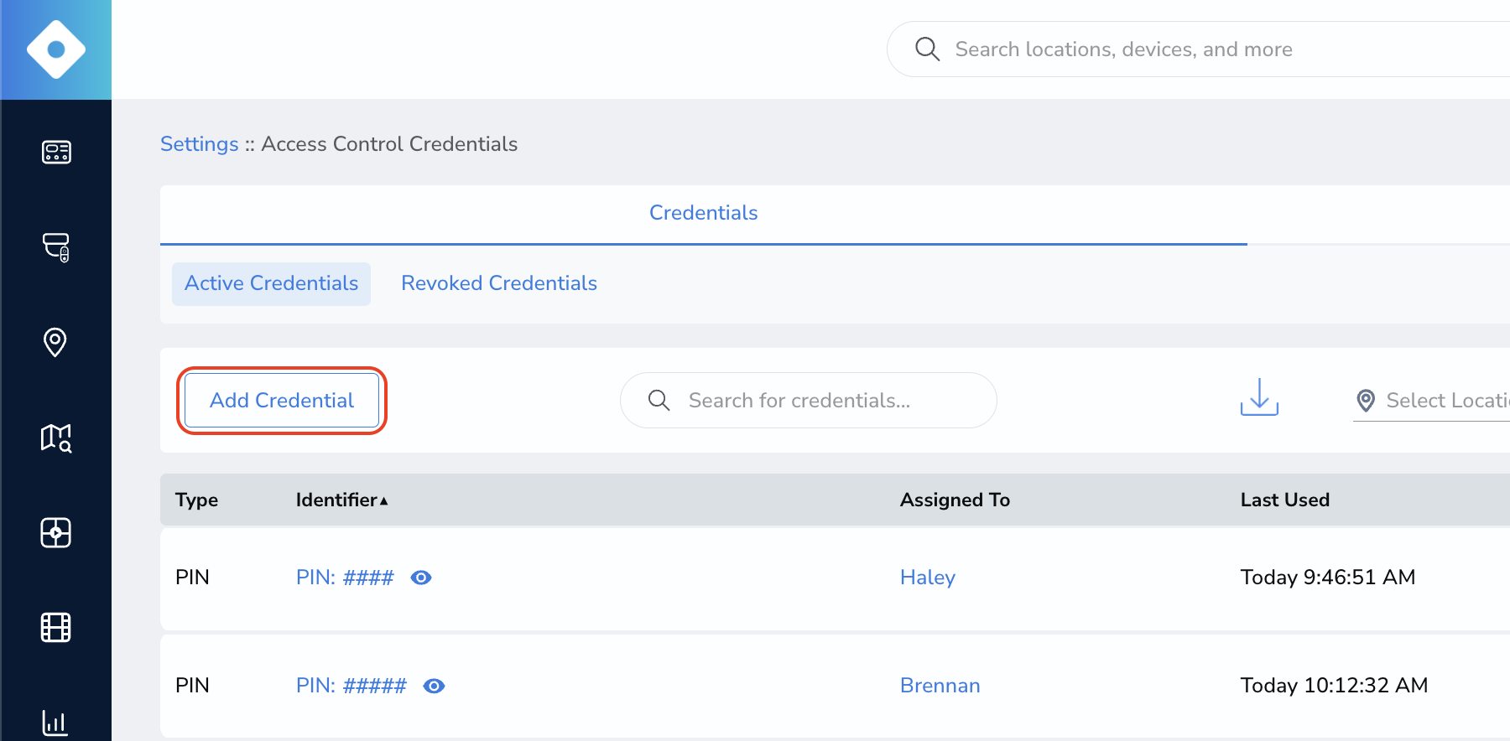
Task: Click the Last Used column header
Action: pos(1285,500)
